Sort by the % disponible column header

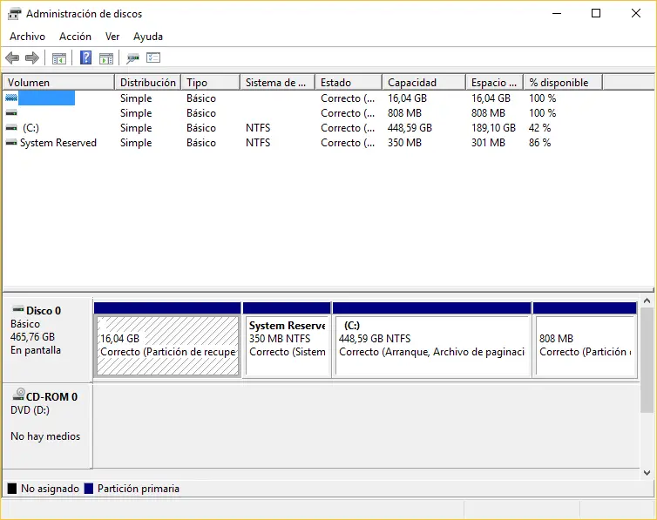(564, 83)
